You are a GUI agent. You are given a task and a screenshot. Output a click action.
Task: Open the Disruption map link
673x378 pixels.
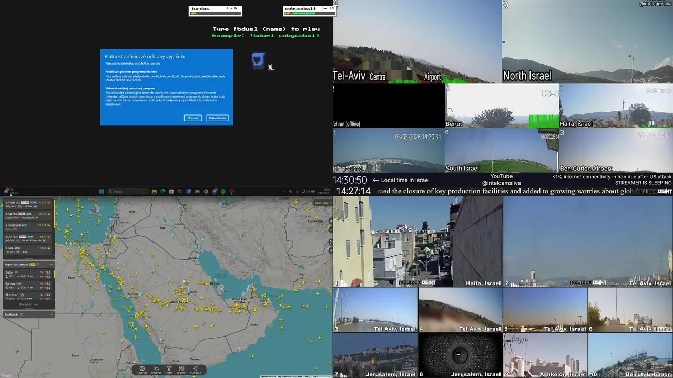pos(29,304)
